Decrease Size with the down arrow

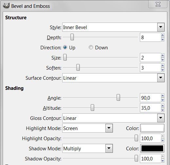(163, 60)
